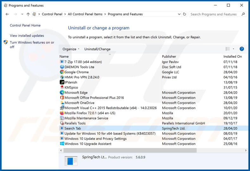The image size is (250, 171).
Task: Click the Mozilla Maintenance Service icon
Action: point(62,118)
